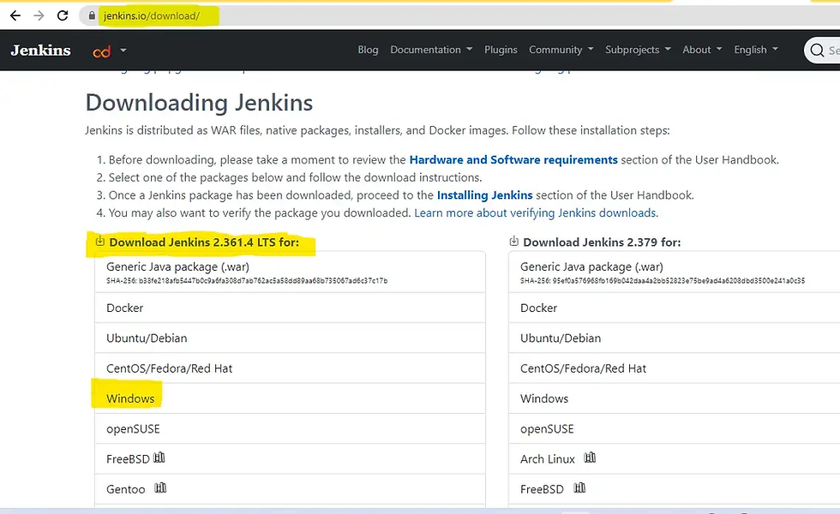The width and height of the screenshot is (840, 514).
Task: Click the browser forward arrow
Action: coord(39,15)
